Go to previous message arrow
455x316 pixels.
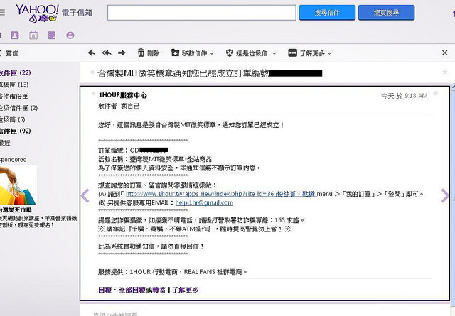point(85,195)
